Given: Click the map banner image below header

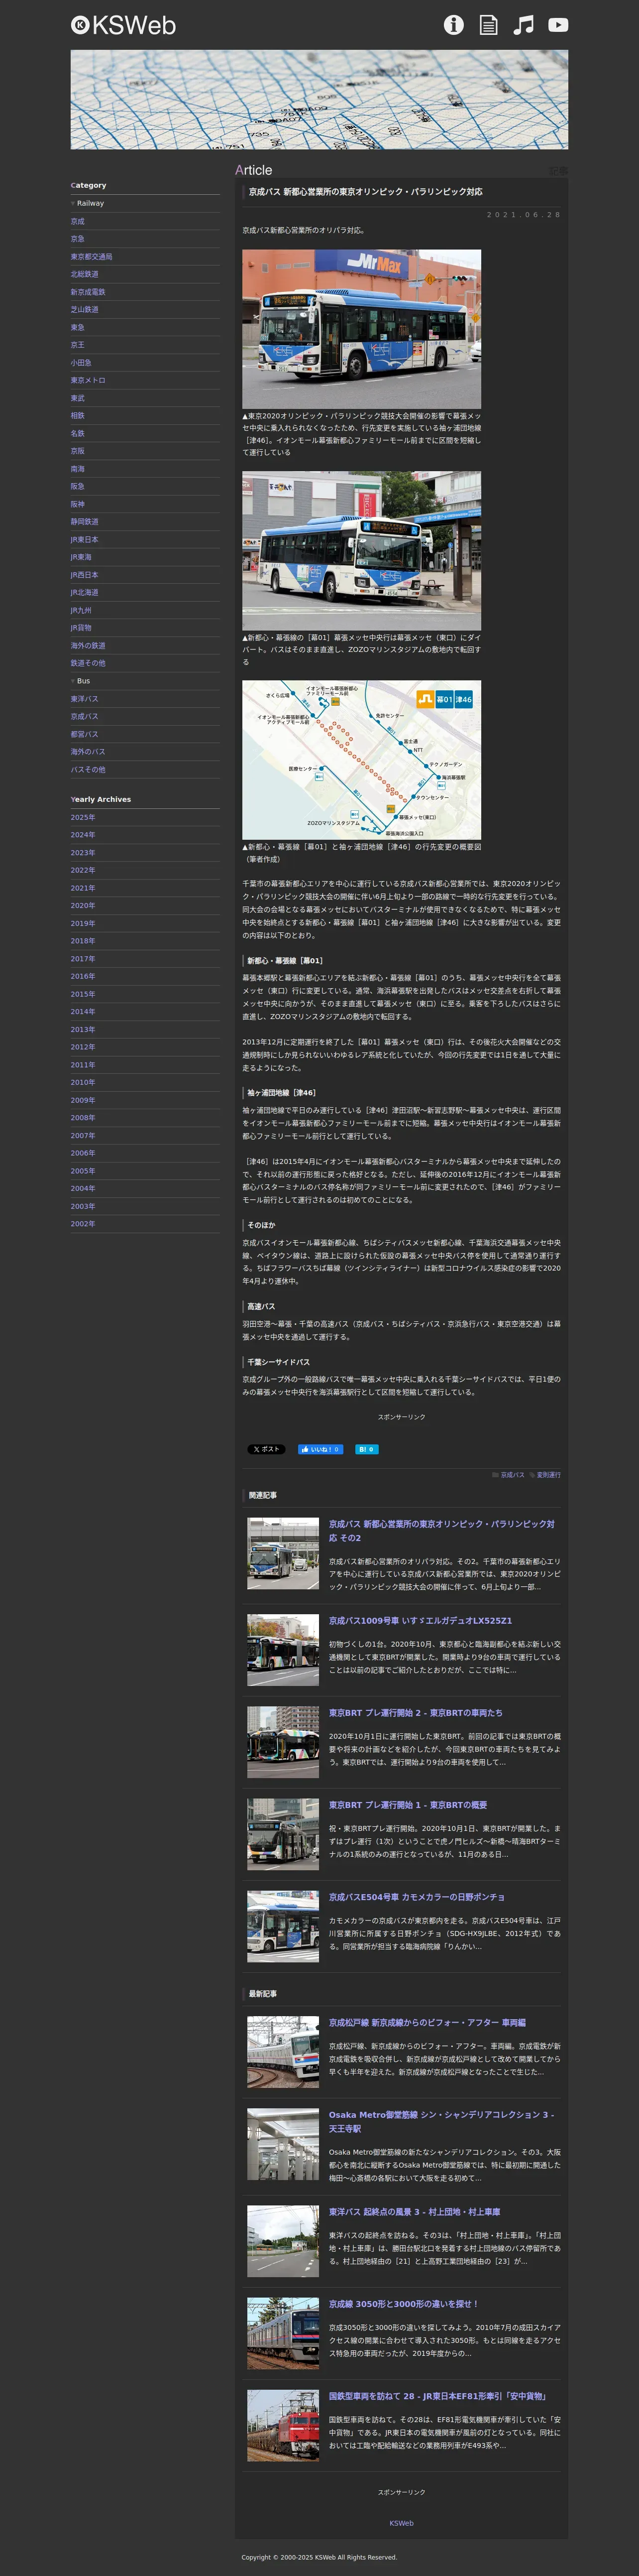Looking at the screenshot, I should click(319, 100).
